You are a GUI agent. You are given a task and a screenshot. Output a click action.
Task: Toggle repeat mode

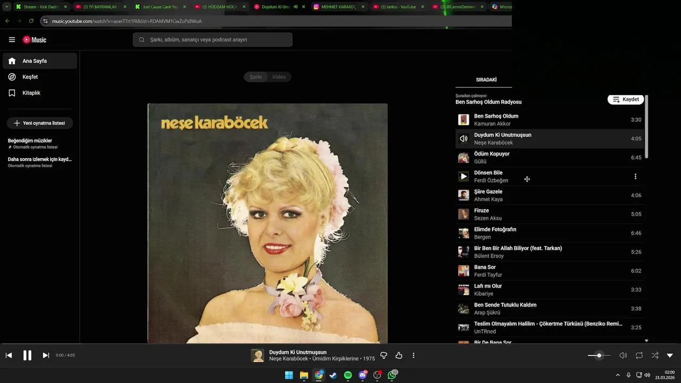click(639, 355)
